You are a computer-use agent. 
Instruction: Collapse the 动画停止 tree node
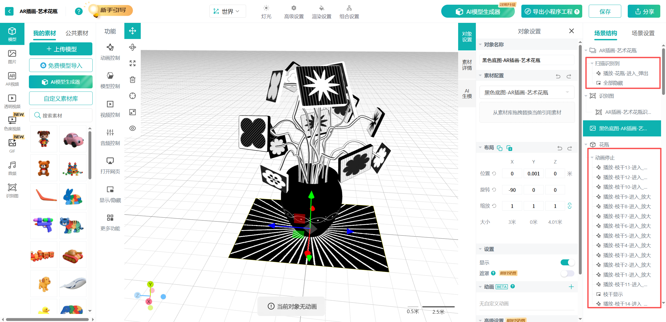[592, 158]
